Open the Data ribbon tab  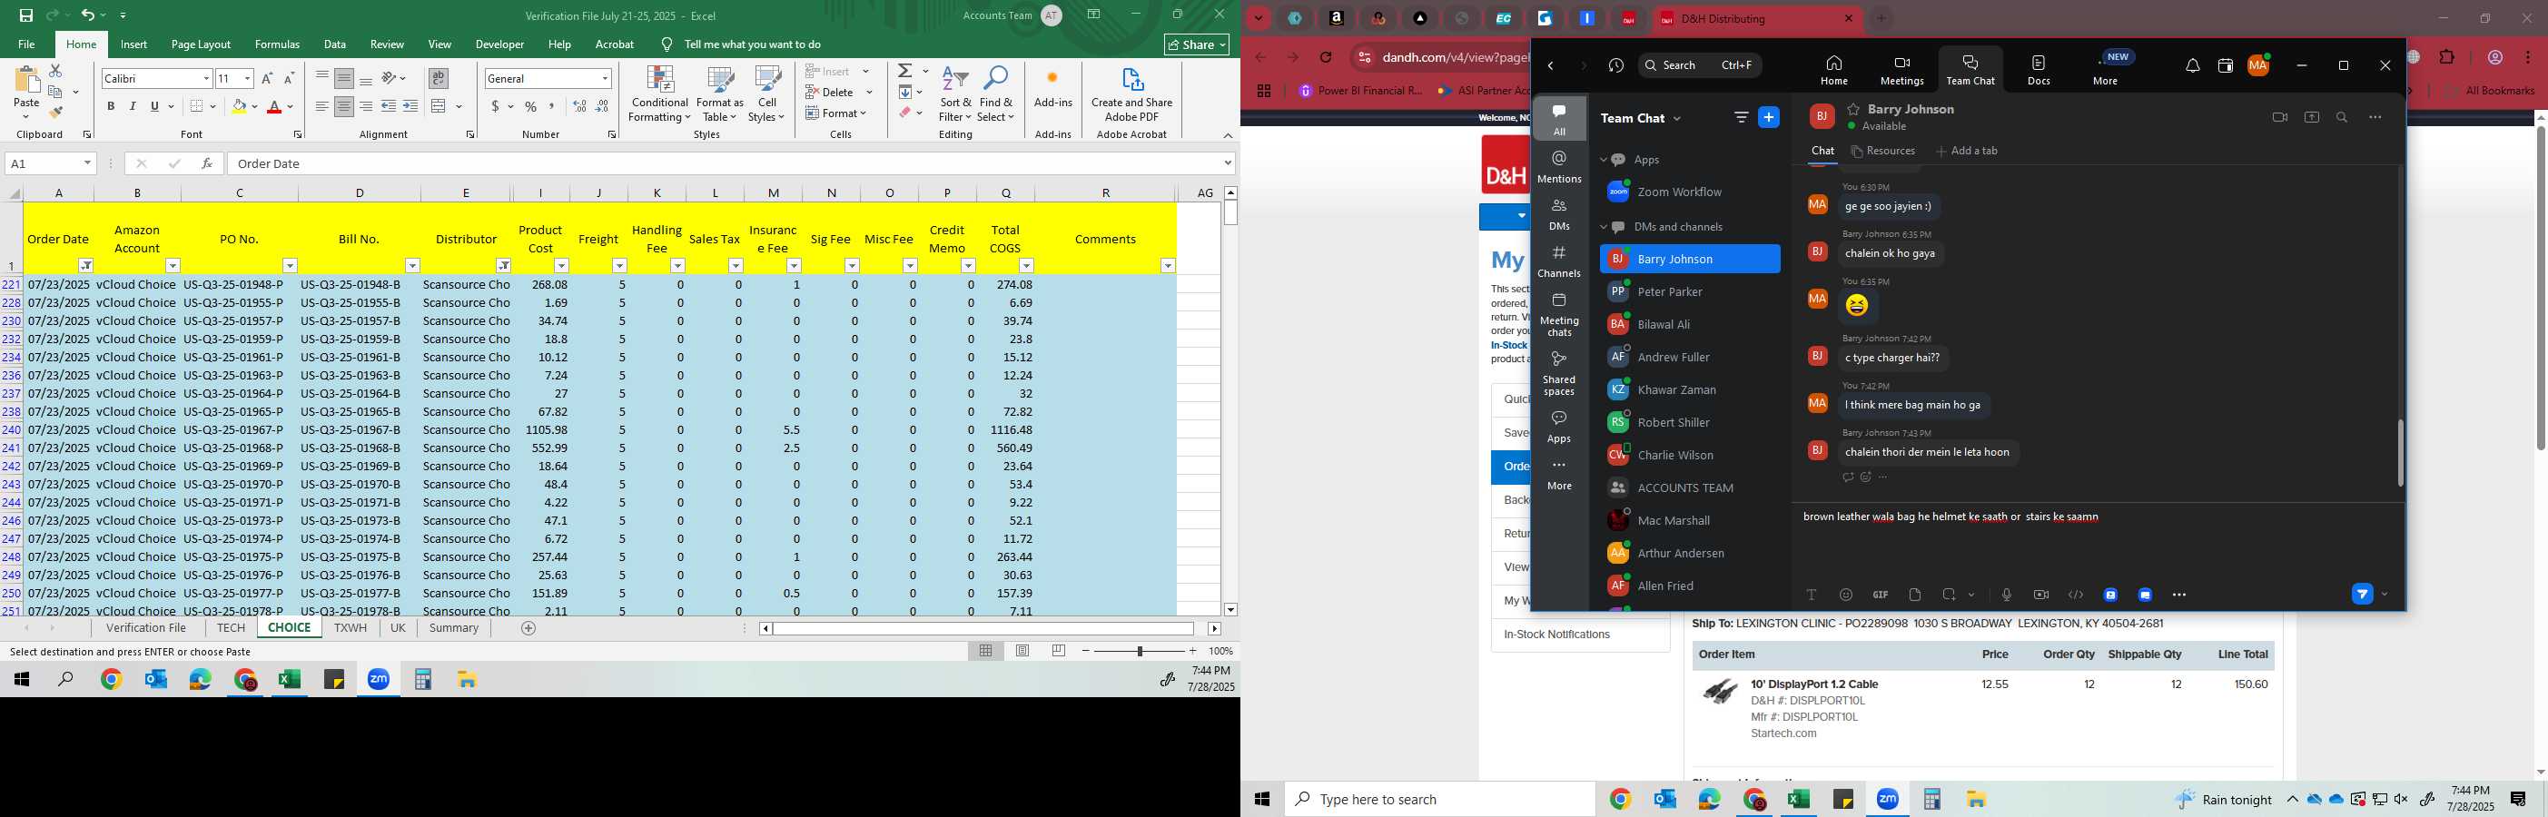pyautogui.click(x=334, y=44)
